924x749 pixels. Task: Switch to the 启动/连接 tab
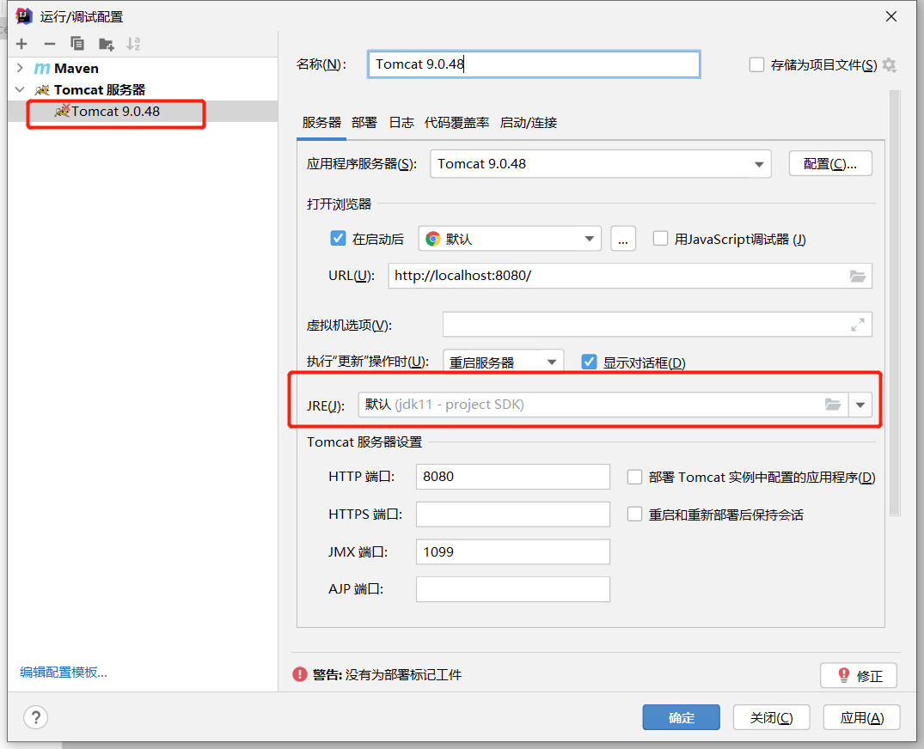[x=529, y=123]
